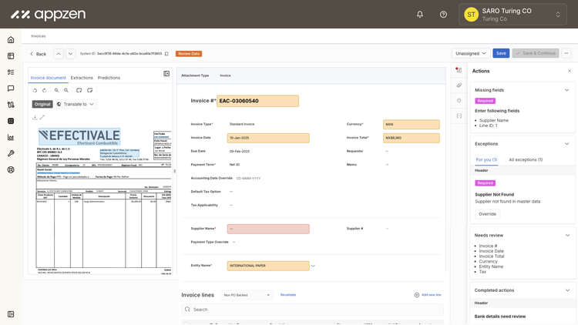
Task: Click the Invoices breadcrumb
Action: pyautogui.click(x=39, y=36)
